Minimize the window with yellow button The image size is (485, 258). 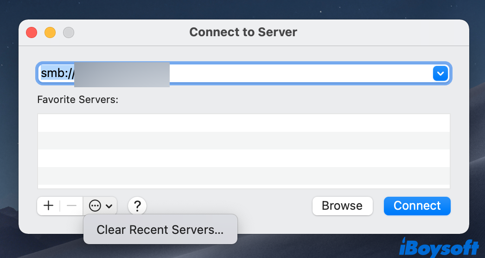(50, 32)
